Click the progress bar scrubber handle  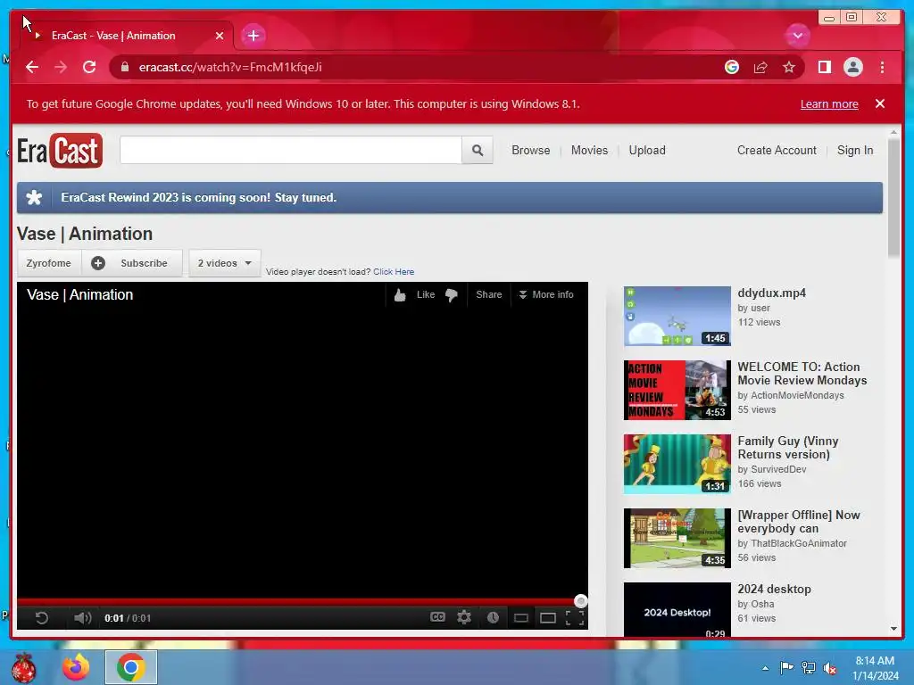pyautogui.click(x=580, y=601)
